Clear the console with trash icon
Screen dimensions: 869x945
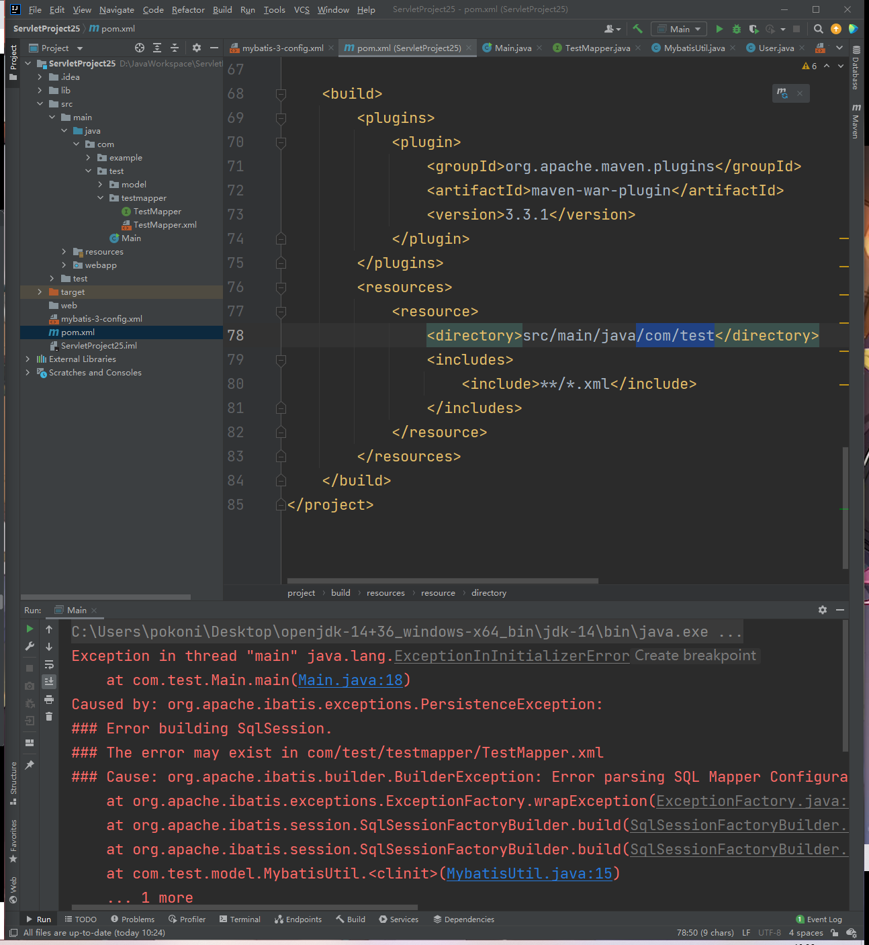point(49,717)
